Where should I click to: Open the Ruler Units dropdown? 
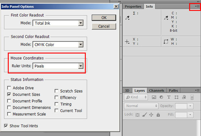coord(59,66)
